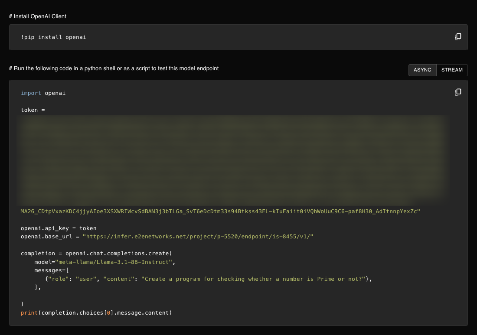Click the 'Create a program for checking' prompt string

pyautogui.click(x=253, y=279)
